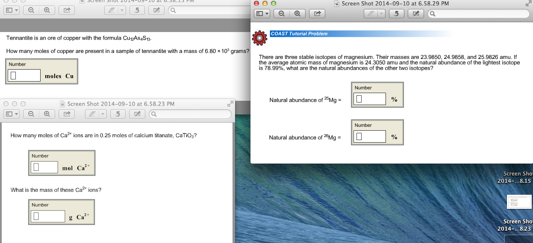Zoom out in the 6.58.29 PM window
The width and height of the screenshot is (533, 243).
click(282, 14)
